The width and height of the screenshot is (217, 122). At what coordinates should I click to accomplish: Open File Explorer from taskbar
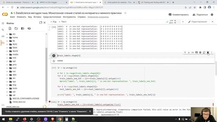click(x=11, y=119)
